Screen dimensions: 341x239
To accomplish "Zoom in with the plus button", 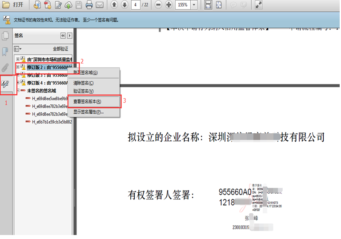I will tap(168, 5).
